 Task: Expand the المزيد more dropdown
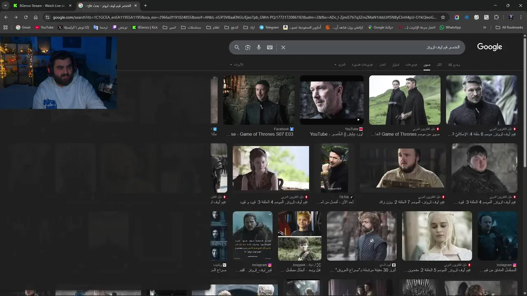(340, 65)
